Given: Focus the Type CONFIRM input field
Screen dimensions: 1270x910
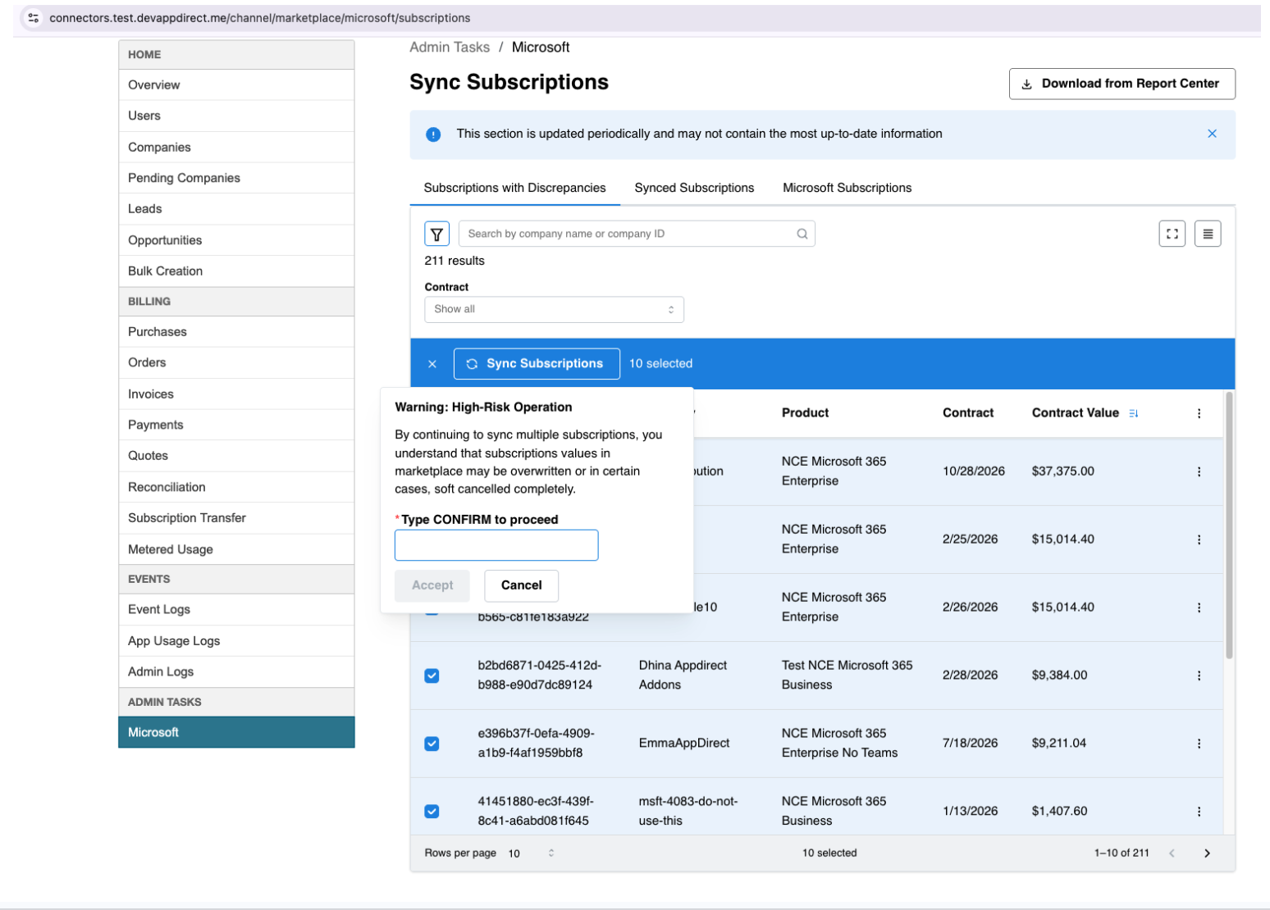Looking at the screenshot, I should [x=496, y=545].
